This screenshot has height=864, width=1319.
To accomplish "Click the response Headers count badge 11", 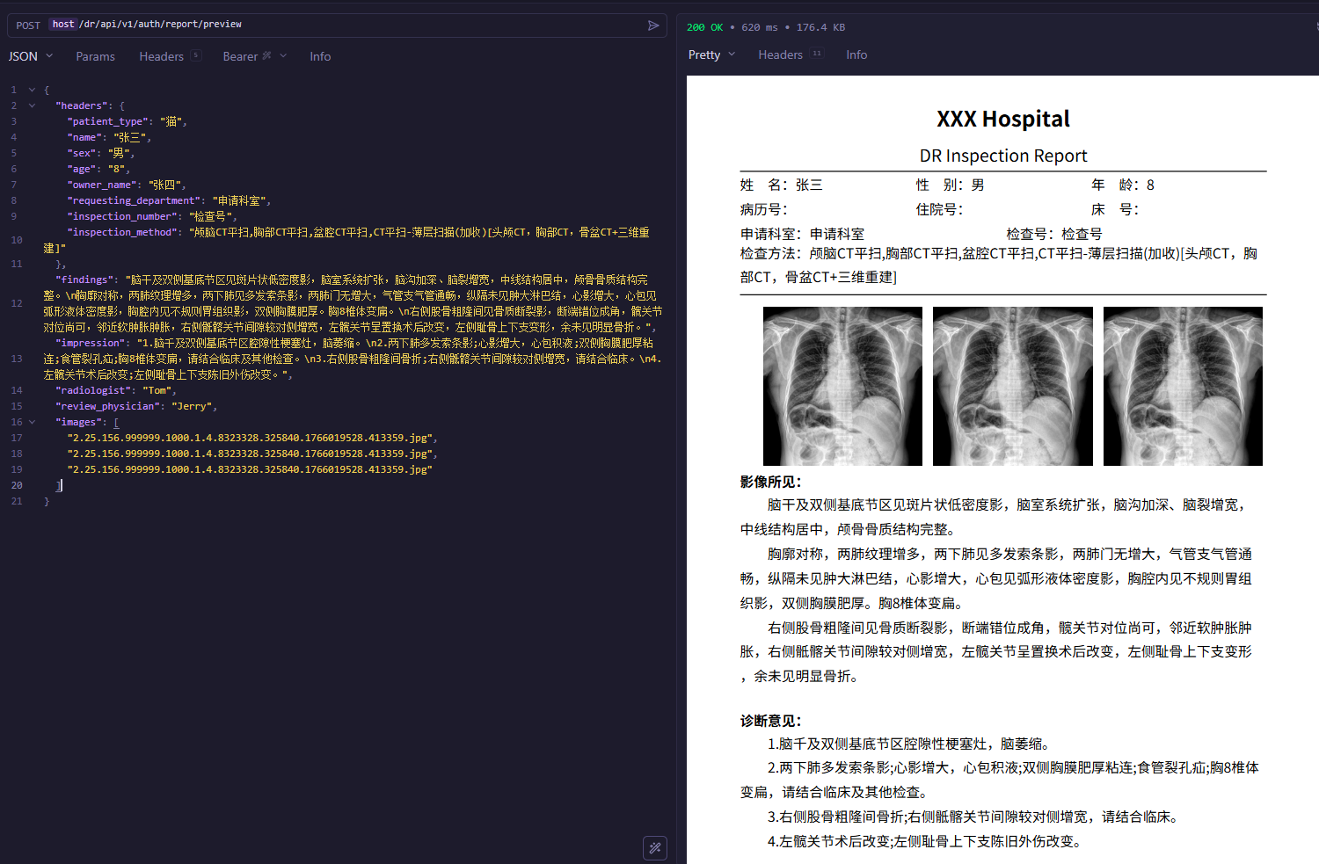I will click(x=817, y=54).
